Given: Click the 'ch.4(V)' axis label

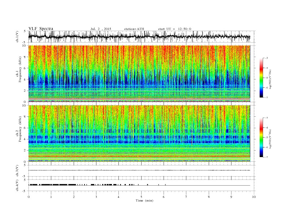Looking at the screenshot, I should (x=17, y=185).
